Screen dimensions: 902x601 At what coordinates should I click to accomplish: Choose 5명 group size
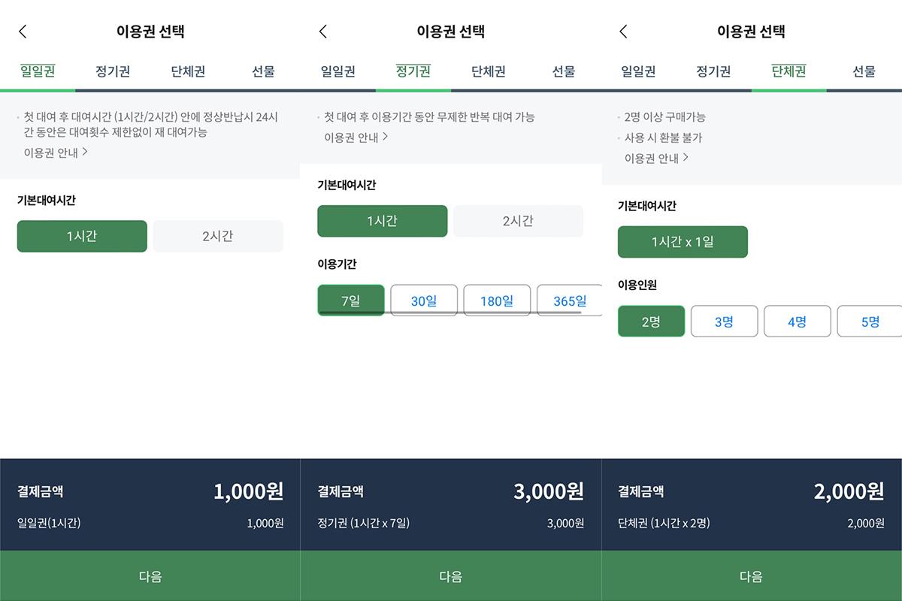pyautogui.click(x=870, y=321)
